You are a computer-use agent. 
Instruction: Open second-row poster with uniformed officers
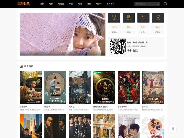tap(80, 126)
